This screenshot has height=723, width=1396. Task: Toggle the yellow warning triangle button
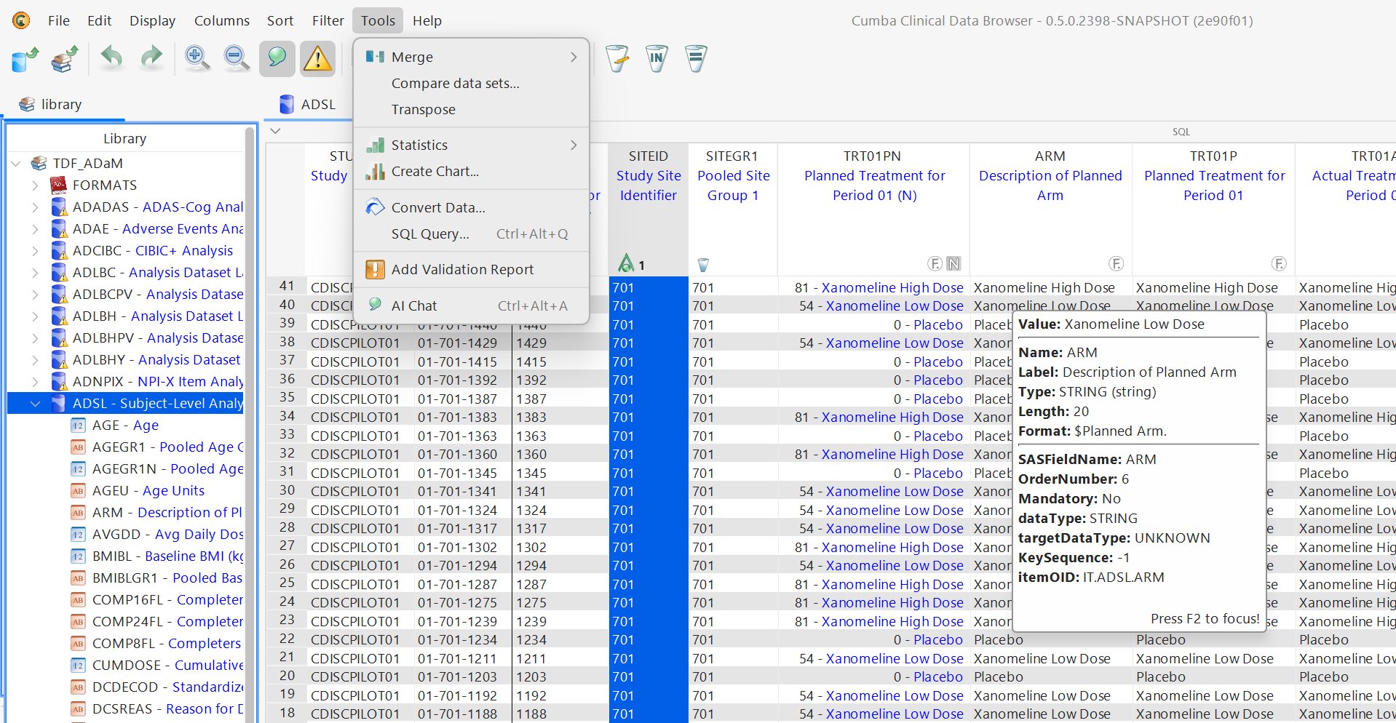(317, 58)
